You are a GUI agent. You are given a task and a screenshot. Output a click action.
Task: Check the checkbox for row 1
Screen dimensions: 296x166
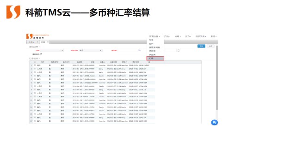pos(35,65)
